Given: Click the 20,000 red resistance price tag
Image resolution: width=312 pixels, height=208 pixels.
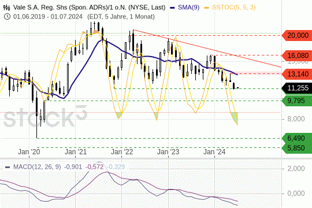Looking at the screenshot, I should pos(297,36).
